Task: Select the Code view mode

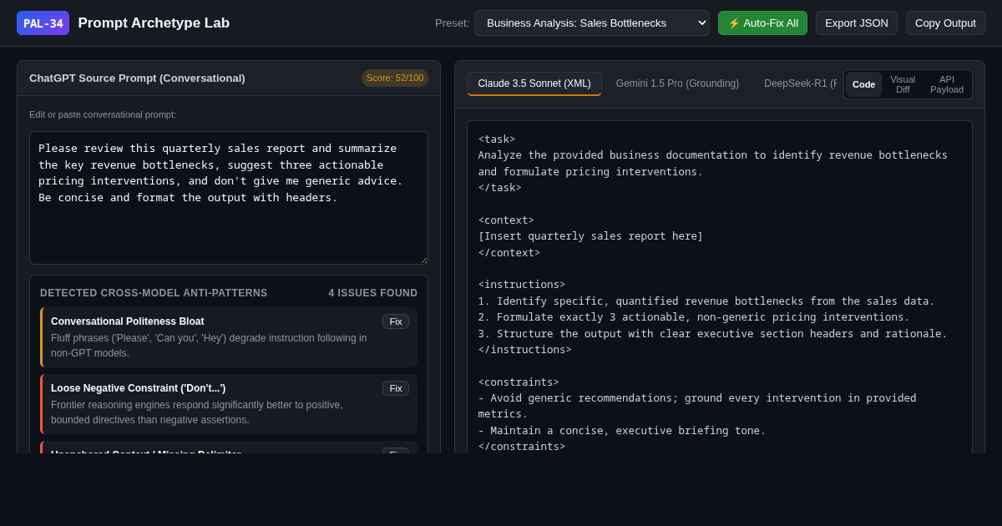Action: point(864,84)
